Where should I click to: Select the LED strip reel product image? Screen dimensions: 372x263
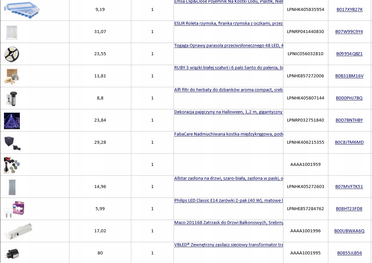point(12,54)
